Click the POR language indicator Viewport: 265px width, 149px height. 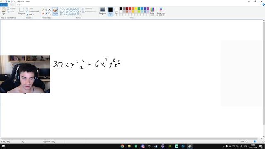pyautogui.click(x=246, y=146)
